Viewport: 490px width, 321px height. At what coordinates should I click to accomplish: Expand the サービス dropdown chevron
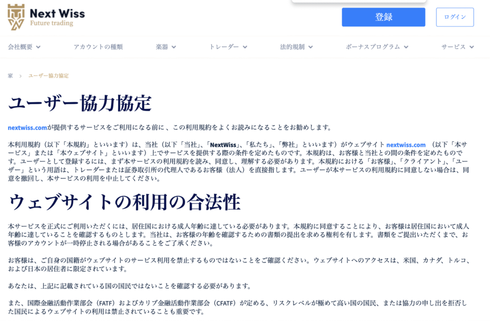pos(471,47)
